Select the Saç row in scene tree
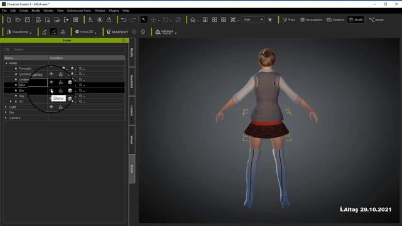The height and width of the screenshot is (226, 402). [64, 96]
